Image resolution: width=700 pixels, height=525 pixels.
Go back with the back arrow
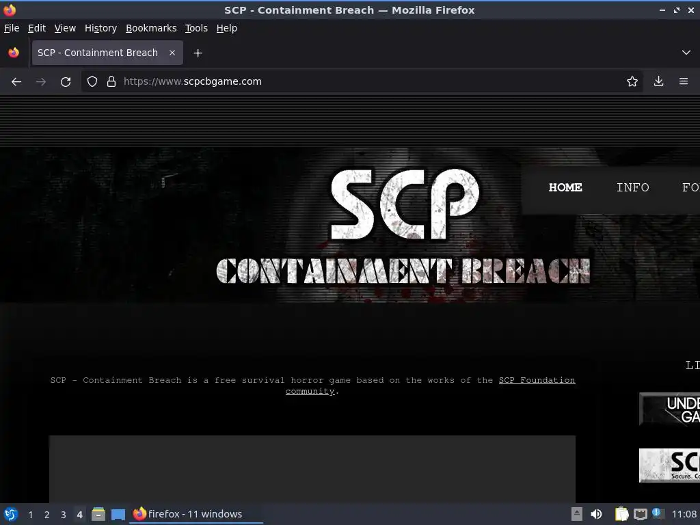pyautogui.click(x=16, y=82)
